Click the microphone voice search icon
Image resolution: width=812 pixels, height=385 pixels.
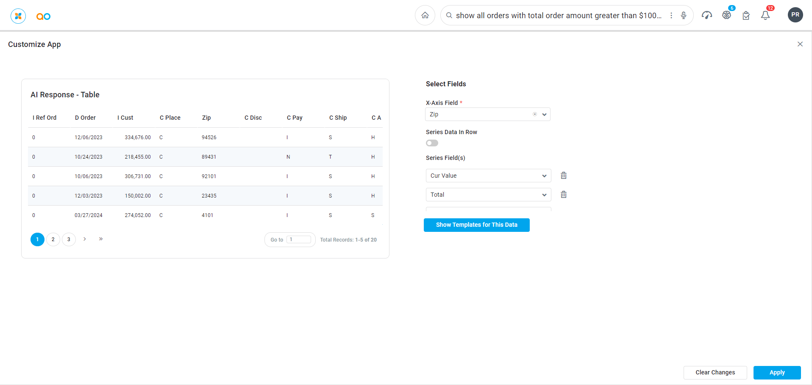click(683, 16)
